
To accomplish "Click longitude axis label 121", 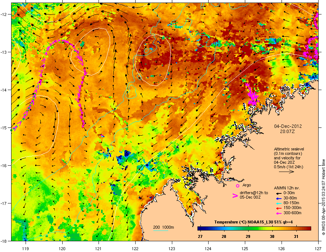I will click(x=99, y=248).
